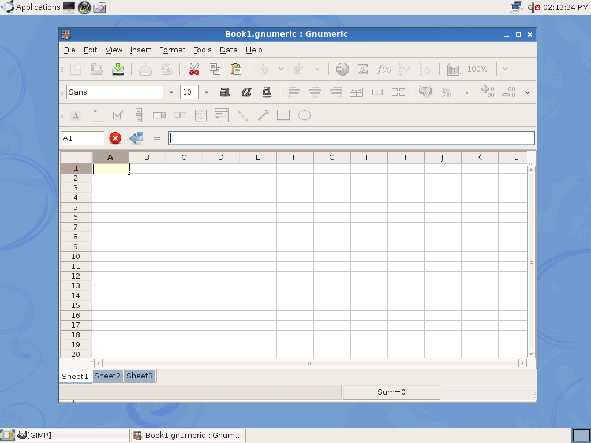Insert hyperlink with the globe icon

[x=342, y=69]
